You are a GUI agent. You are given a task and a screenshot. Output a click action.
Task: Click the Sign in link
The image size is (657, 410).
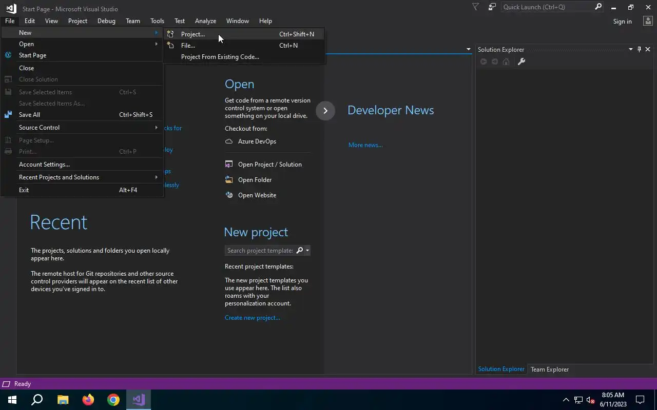622,22
